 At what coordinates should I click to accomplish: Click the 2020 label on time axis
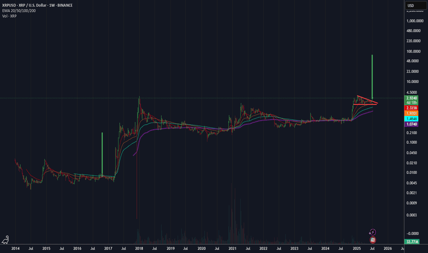click(202, 248)
